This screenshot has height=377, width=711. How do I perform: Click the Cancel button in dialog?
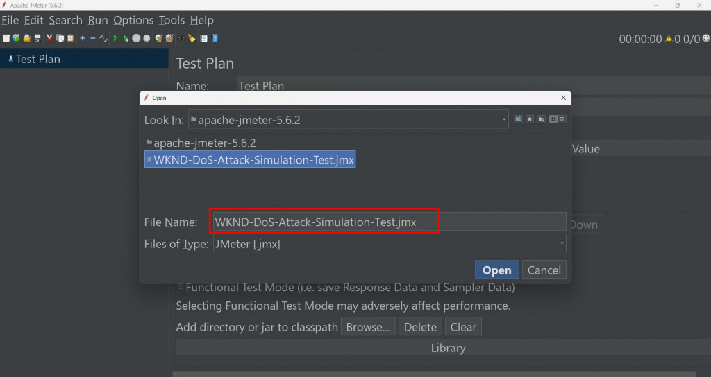tap(544, 270)
